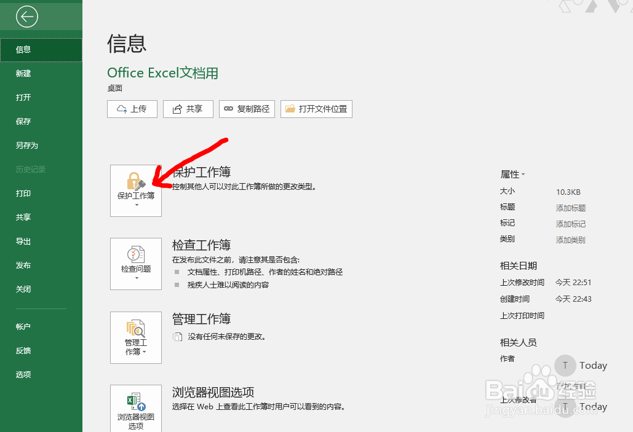Viewport: 633px width, 432px height.
Task: Select 打印 in the sidebar
Action: pyautogui.click(x=23, y=193)
